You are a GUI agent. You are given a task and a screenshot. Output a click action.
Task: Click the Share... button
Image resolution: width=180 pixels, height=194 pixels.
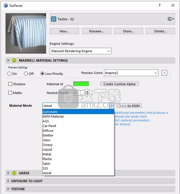[x=129, y=31]
